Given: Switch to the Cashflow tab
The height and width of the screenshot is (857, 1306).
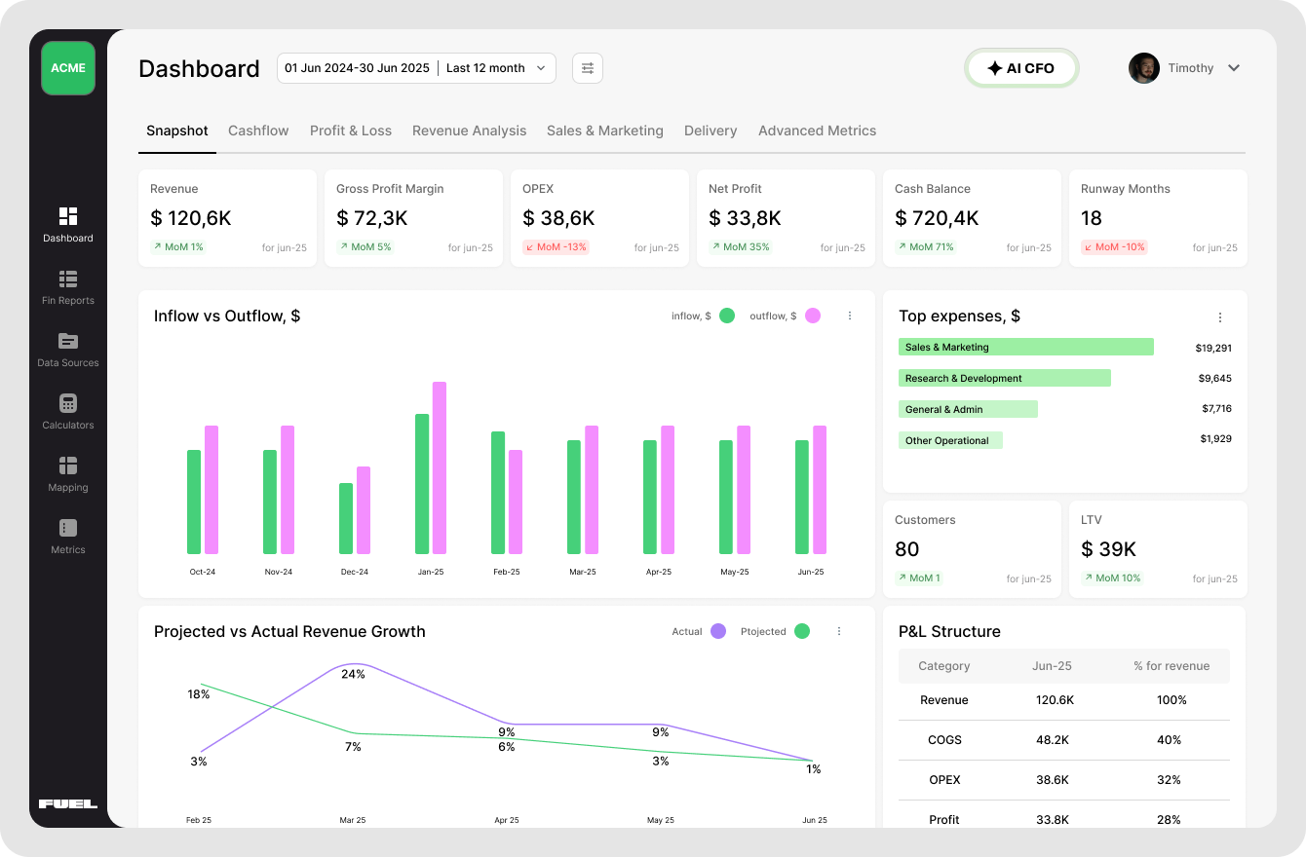Looking at the screenshot, I should click(x=257, y=130).
